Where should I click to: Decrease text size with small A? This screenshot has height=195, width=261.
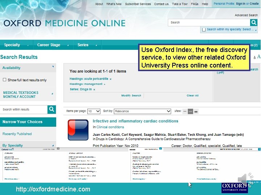click(x=254, y=57)
